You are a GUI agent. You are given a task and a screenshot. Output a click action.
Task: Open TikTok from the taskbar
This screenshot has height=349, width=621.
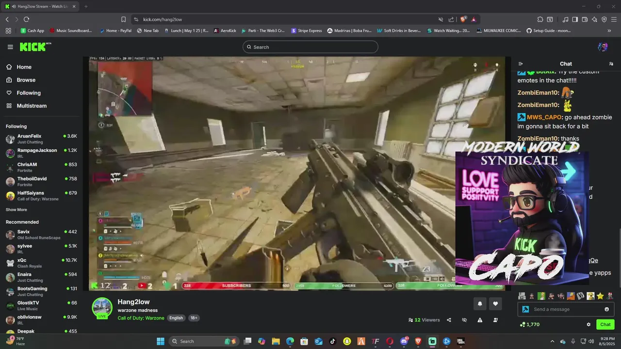[333, 341]
